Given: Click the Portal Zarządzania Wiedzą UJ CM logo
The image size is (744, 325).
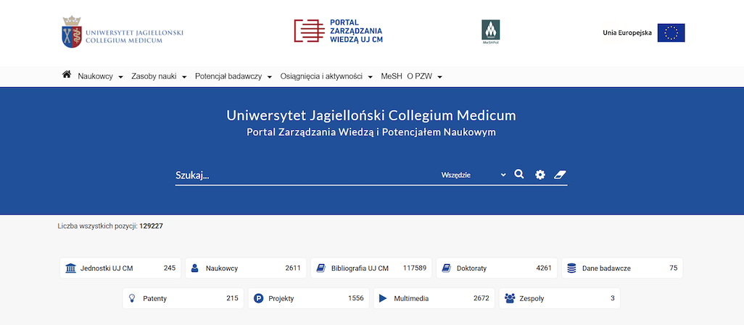Looking at the screenshot, I should (x=339, y=31).
